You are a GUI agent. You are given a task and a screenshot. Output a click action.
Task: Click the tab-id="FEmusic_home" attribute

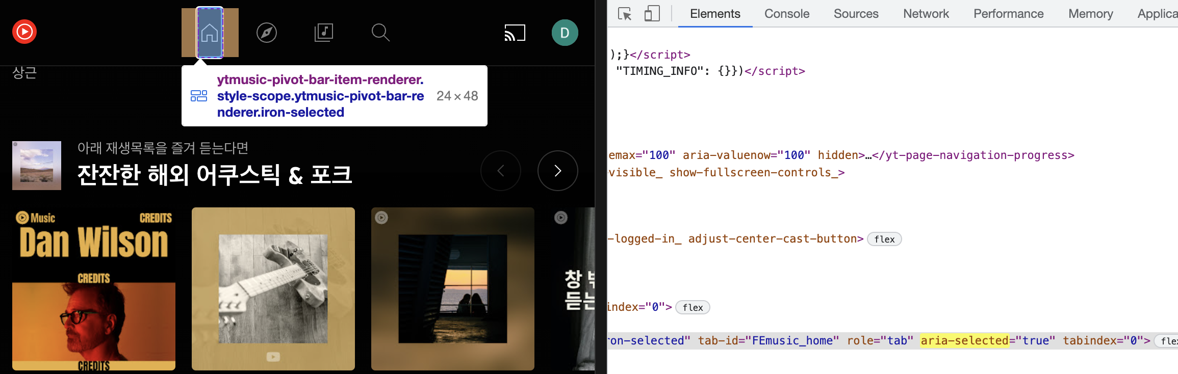[769, 340]
